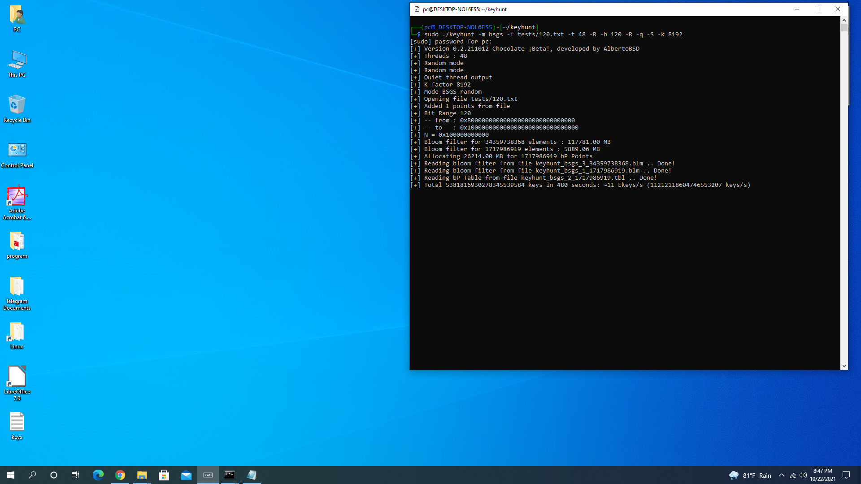Expand the hidden system tray icons
Screen dimensions: 861x484
tap(782, 475)
